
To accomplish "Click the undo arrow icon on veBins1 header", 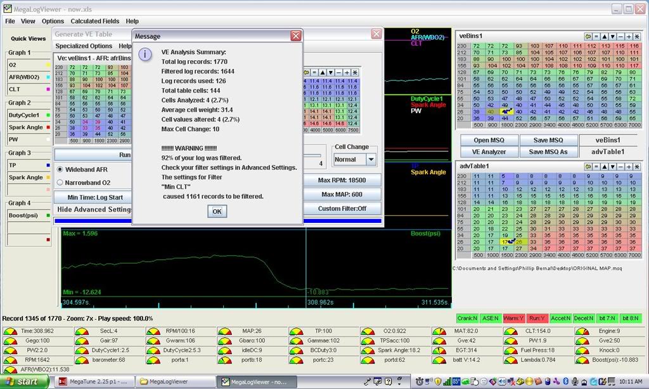I will (x=588, y=36).
